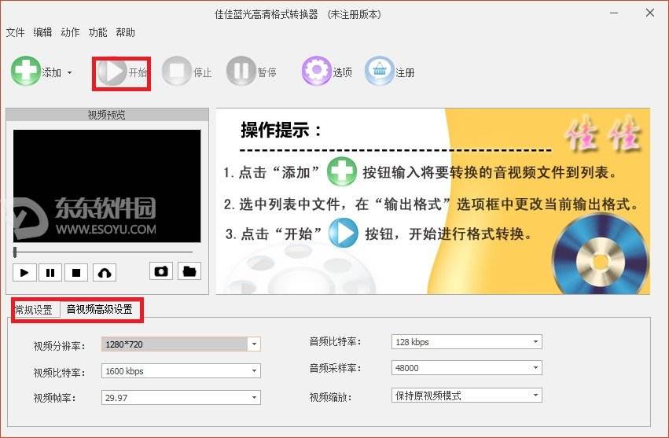This screenshot has width=669, height=438.
Task: Expand the arrow next to 添加
Action: [x=69, y=72]
